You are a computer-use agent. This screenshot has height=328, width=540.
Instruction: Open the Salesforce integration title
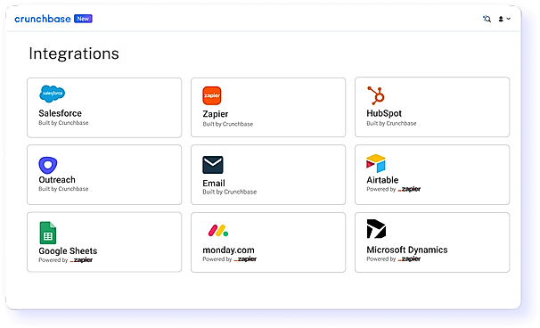[x=61, y=113]
